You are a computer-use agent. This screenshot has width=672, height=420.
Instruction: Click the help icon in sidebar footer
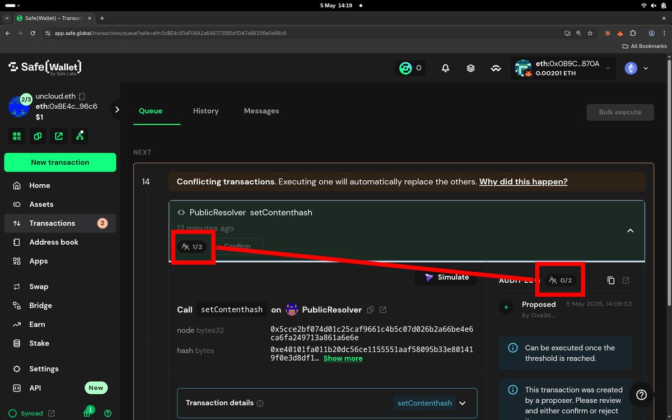(108, 413)
